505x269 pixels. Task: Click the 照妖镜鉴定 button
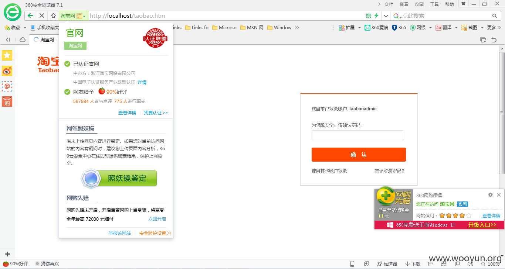click(x=119, y=178)
